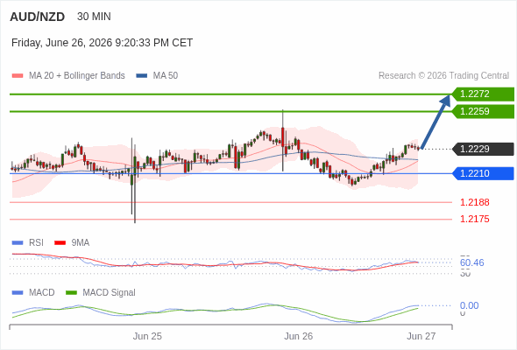Click the RSI legend swatch
517x350 pixels.
point(18,243)
